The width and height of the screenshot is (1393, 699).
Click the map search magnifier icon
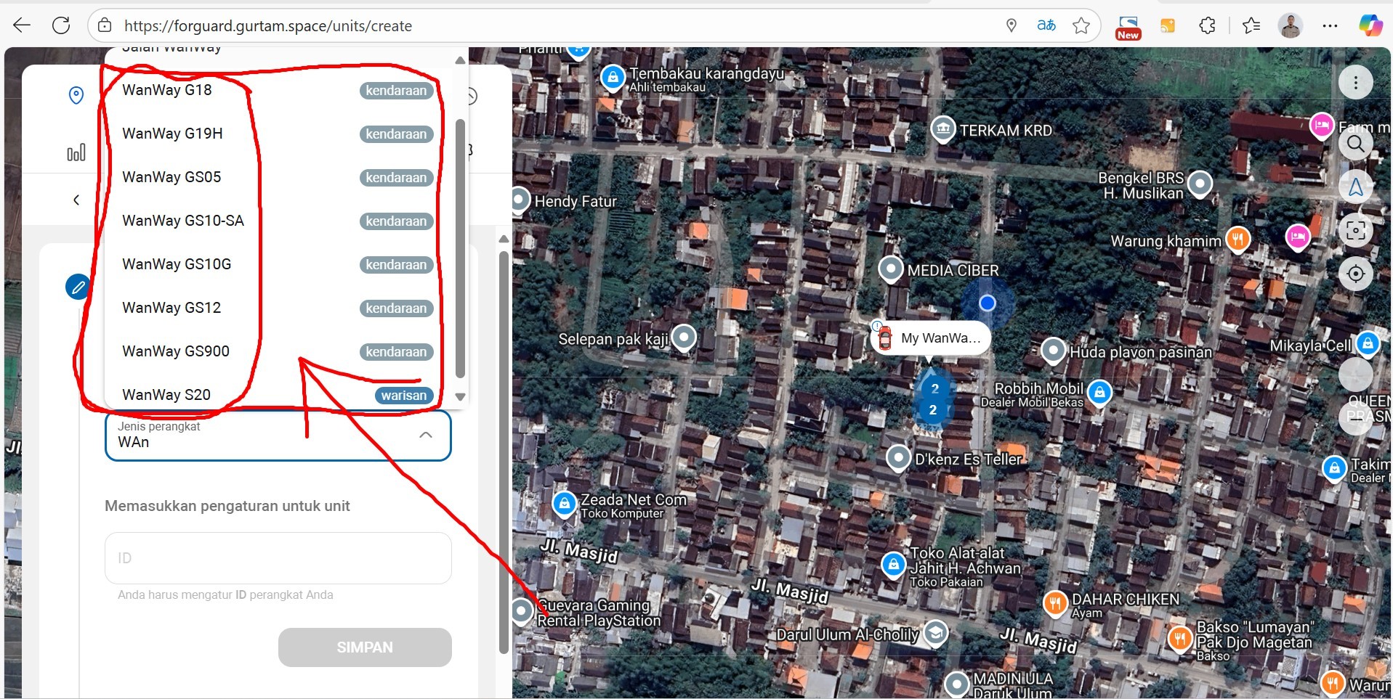[1355, 144]
